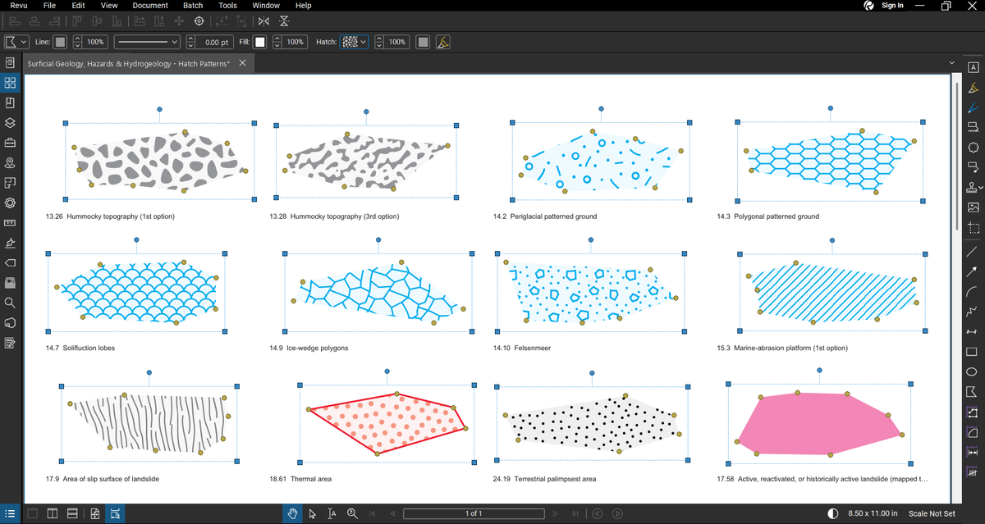Open the Batch menu
This screenshot has height=524, width=985.
193,6
